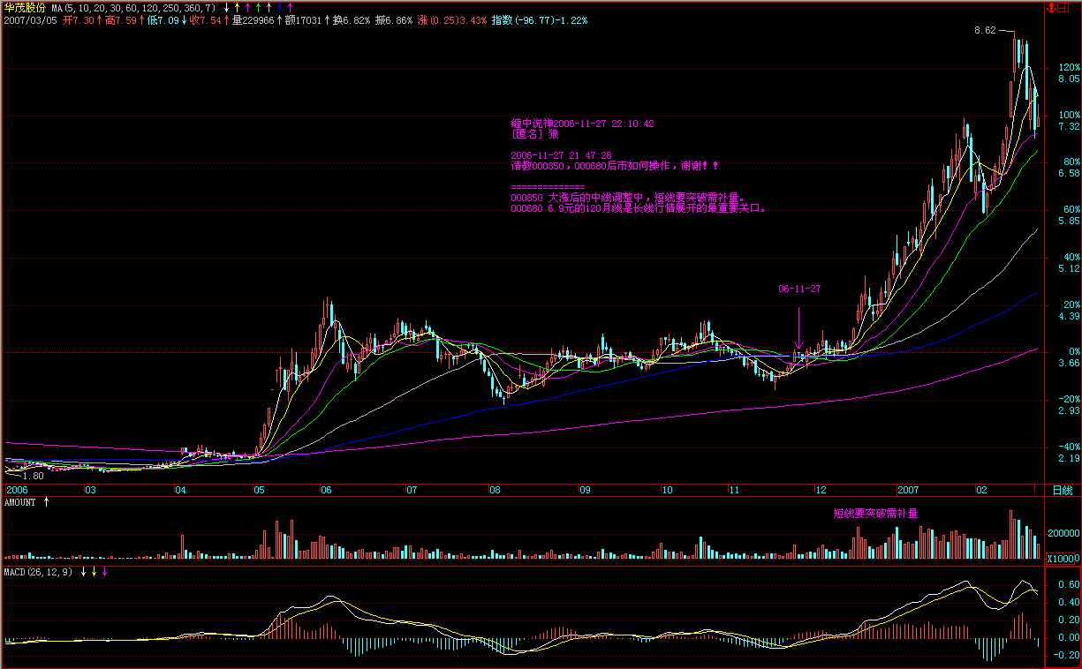The height and width of the screenshot is (669, 1082).
Task: Click the green arrow in the MA legend
Action: [x=258, y=8]
